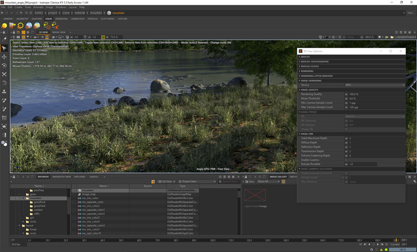This screenshot has height=252, width=417.
Task: Switch to the Scattering shelf tab
Action: point(107,19)
